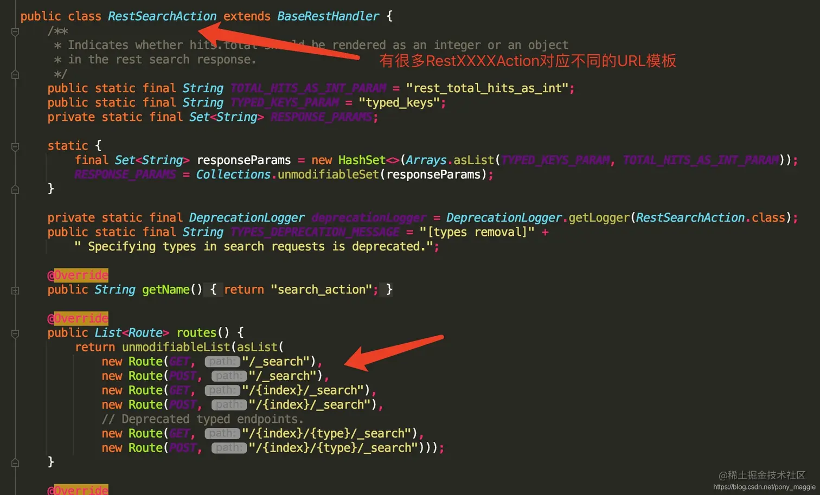Click the responseParams local variable declaration
This screenshot has height=495, width=820.
pos(244,160)
